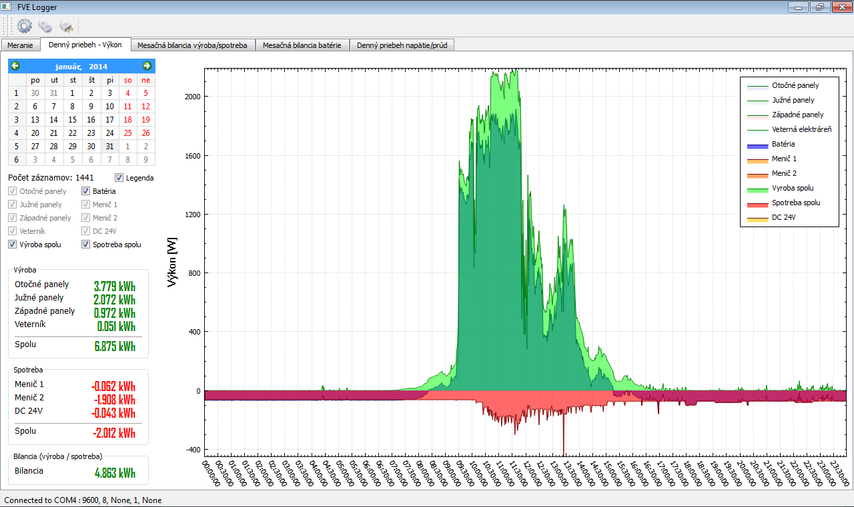
Task: Select January 15 in the calendar
Action: pyautogui.click(x=73, y=120)
